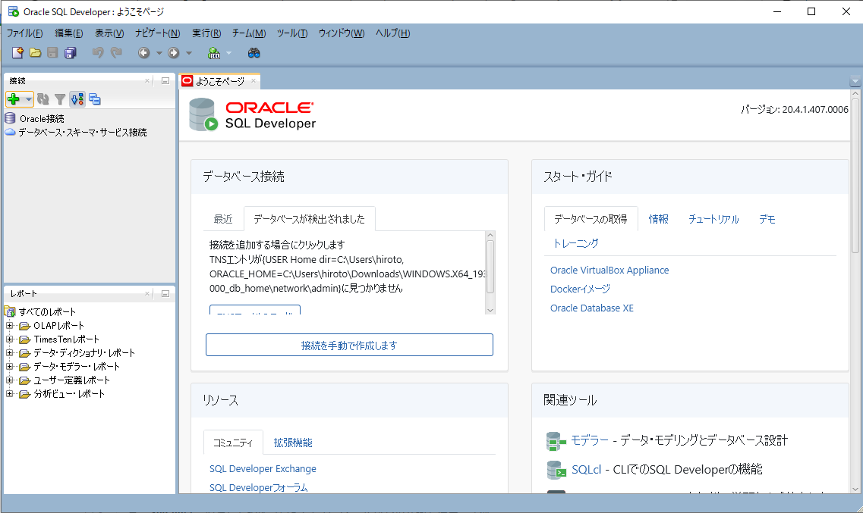Click the Save All toolbar icon
Viewport: 863px width, 513px height.
(x=70, y=53)
